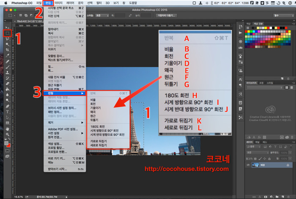Open the 편집 menu in menu bar

coord(48,3)
